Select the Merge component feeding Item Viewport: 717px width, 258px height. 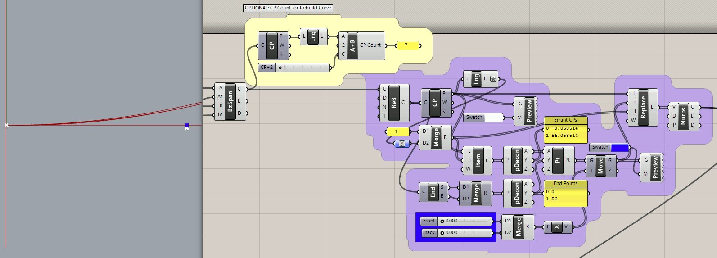436,137
